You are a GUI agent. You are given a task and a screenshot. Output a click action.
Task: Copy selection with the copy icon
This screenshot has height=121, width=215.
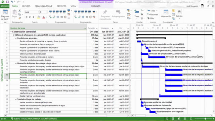19,14
